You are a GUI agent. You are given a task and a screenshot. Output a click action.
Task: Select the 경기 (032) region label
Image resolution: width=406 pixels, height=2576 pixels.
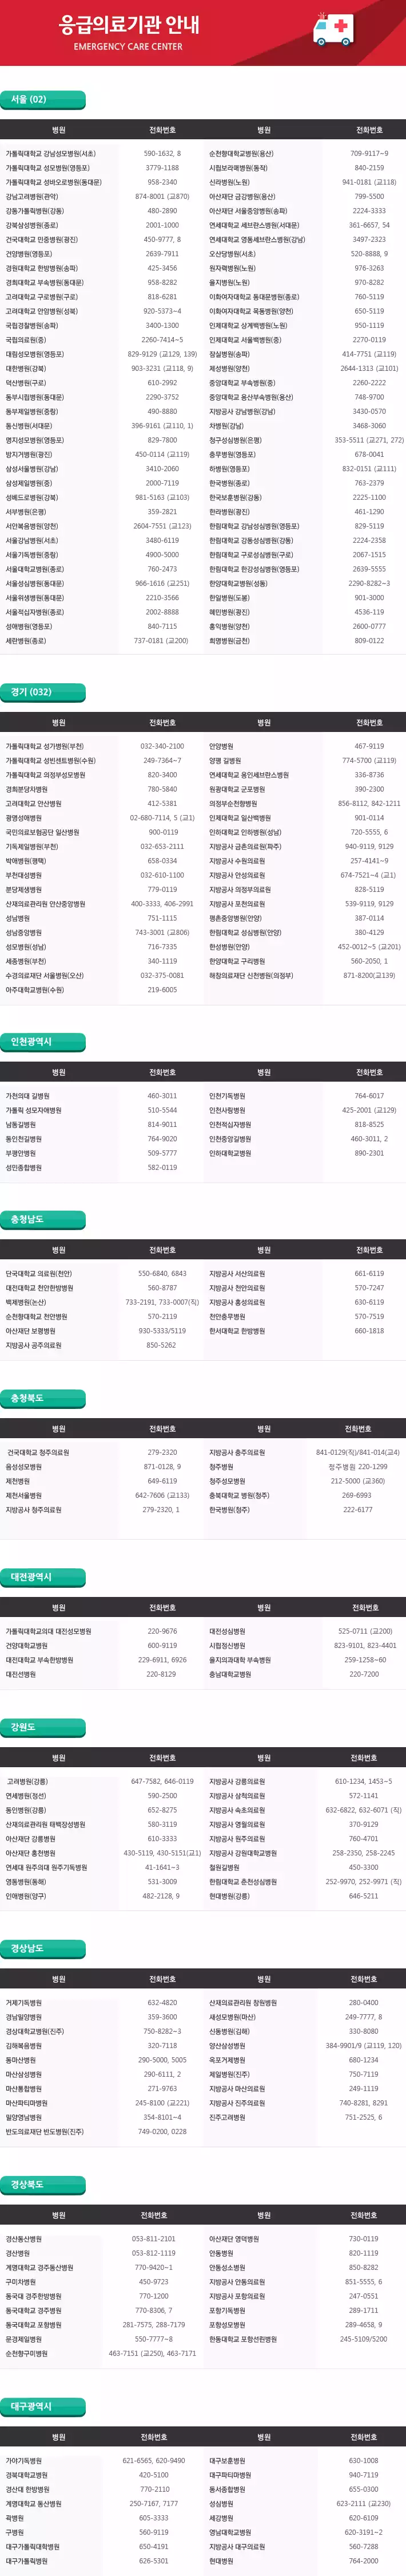point(31,692)
